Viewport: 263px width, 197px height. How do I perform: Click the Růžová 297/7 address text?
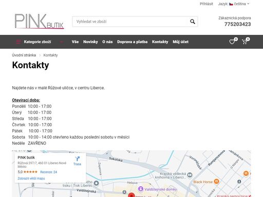pos(42,165)
